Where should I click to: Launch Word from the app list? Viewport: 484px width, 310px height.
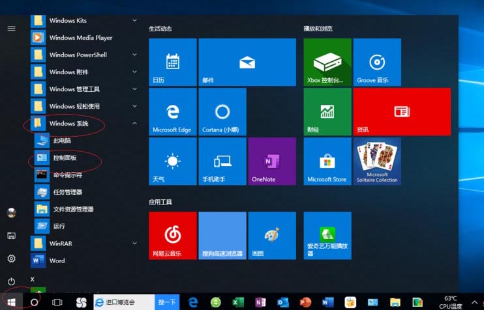coord(84,261)
